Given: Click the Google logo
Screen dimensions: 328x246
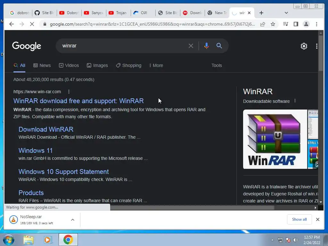Looking at the screenshot, I should [x=27, y=46].
